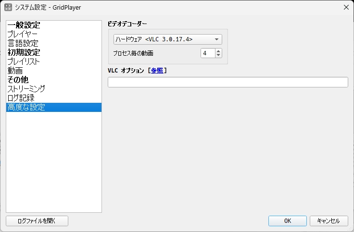Click the 初期設定 section header
The image size is (354, 232).
24,52
